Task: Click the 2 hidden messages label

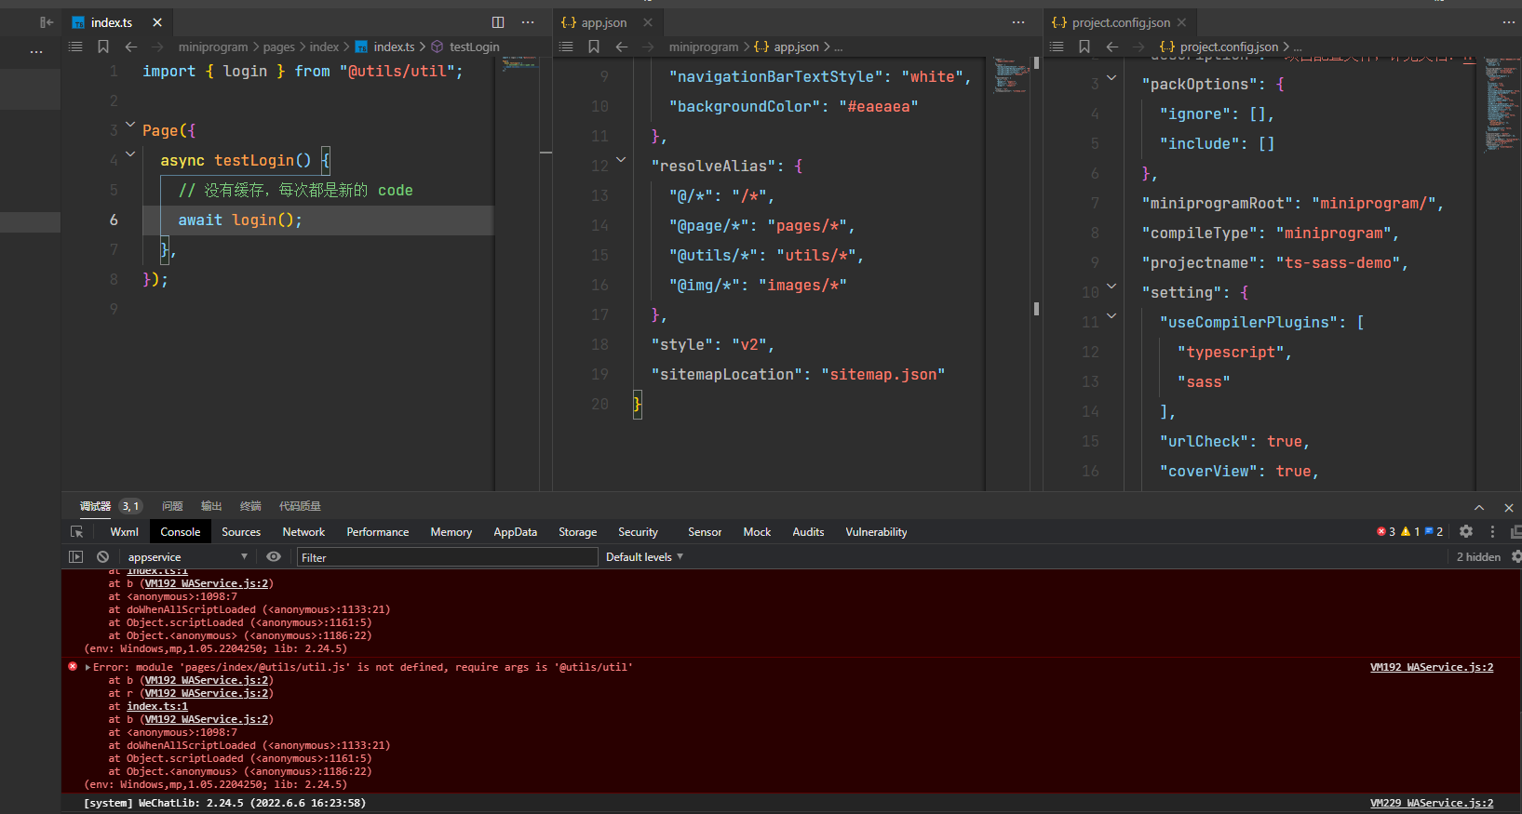Action: point(1478,557)
